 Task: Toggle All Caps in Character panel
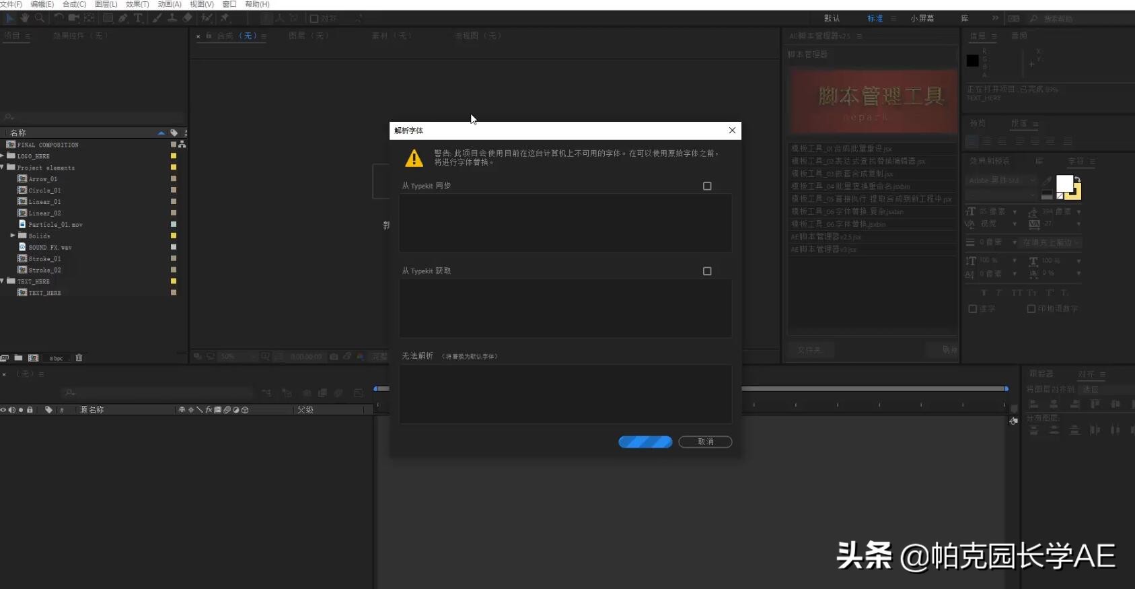click(x=1017, y=293)
